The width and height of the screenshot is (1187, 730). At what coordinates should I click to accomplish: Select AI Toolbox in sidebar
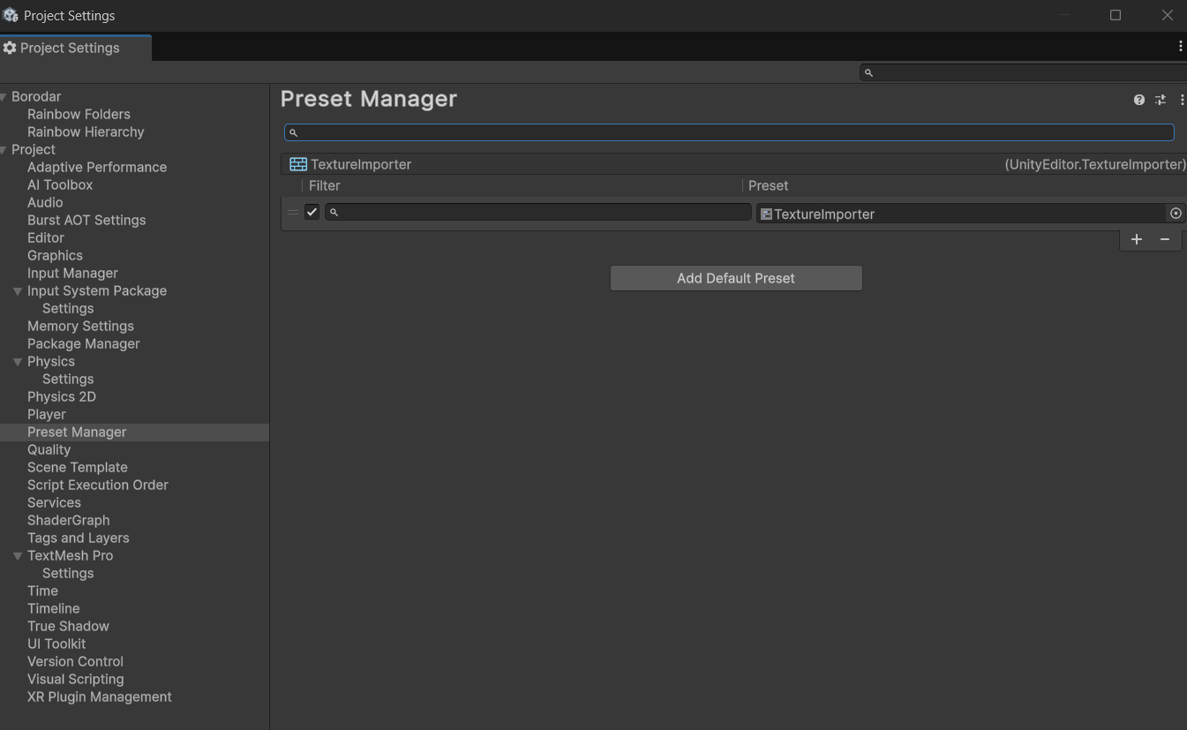coord(60,184)
